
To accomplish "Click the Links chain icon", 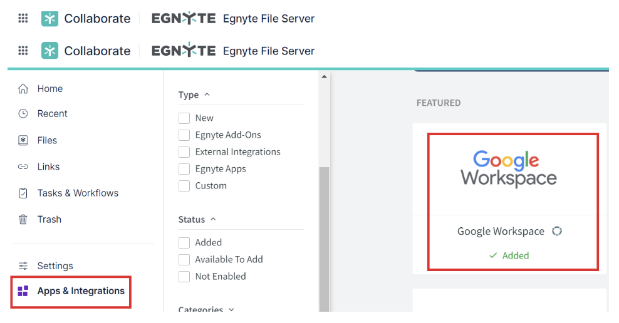I will pos(23,167).
